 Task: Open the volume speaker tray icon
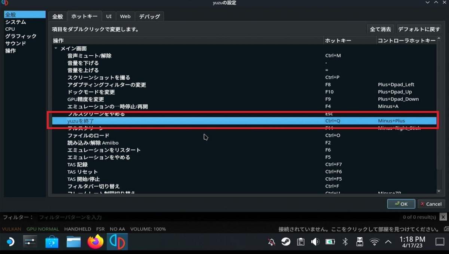click(x=315, y=242)
